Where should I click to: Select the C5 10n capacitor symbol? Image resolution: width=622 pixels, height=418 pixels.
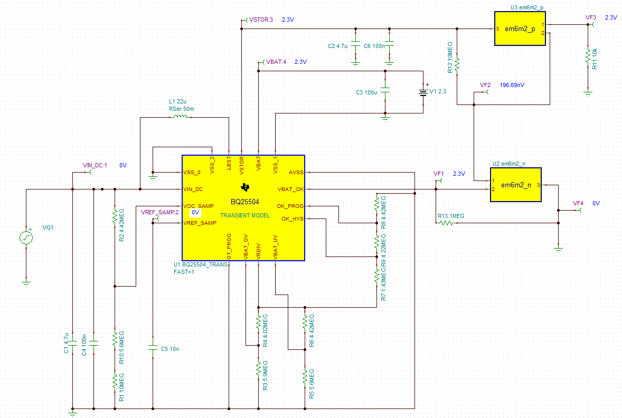coord(153,348)
